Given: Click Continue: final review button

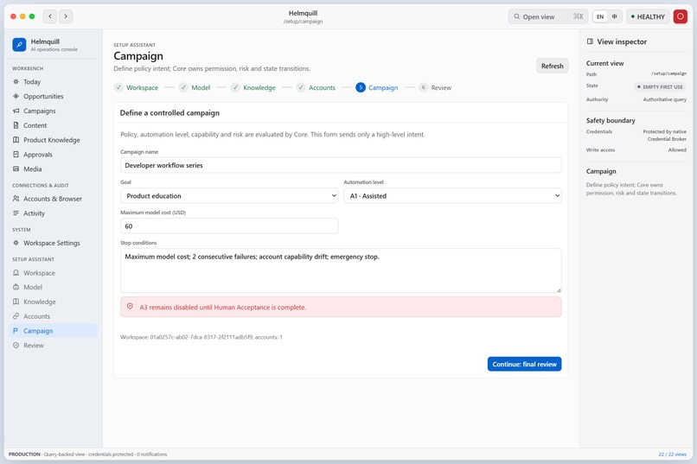Looking at the screenshot, I should click(x=525, y=364).
